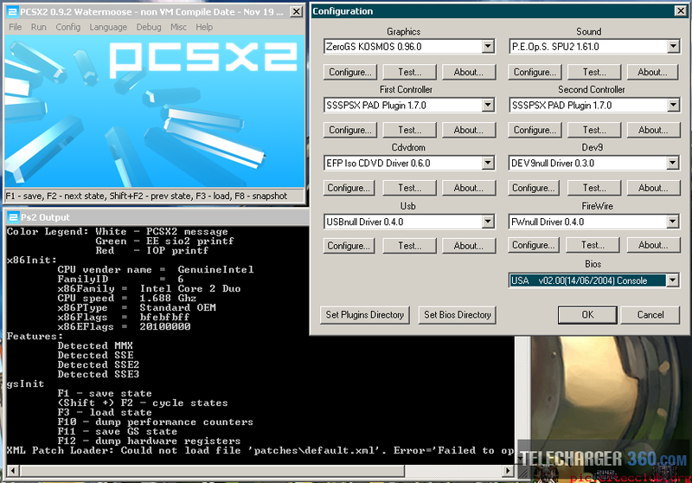This screenshot has height=483, width=692.
Task: Configure the Graphics plugin
Action: tap(350, 72)
